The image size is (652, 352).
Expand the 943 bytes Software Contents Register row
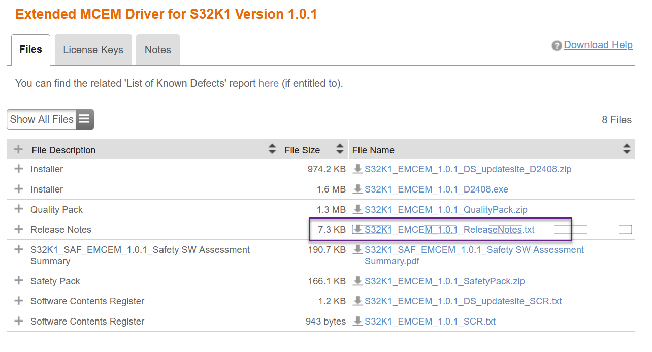tap(19, 321)
